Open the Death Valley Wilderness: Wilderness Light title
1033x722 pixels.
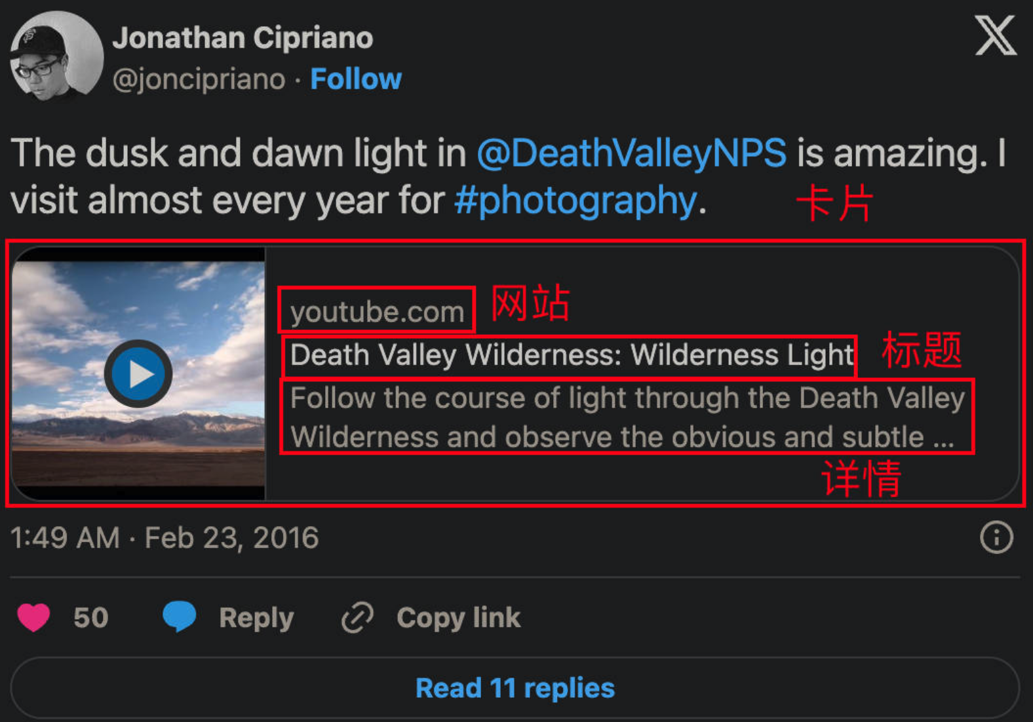pos(572,355)
